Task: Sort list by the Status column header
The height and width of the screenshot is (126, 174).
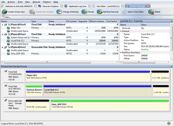Action: (x=57, y=21)
